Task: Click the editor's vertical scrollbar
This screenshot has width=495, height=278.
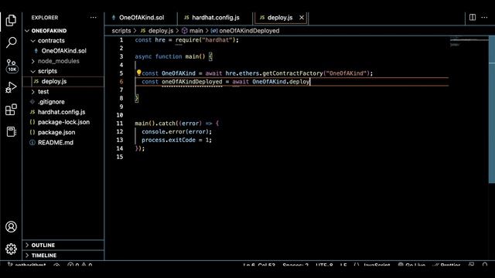Action: tap(492, 109)
